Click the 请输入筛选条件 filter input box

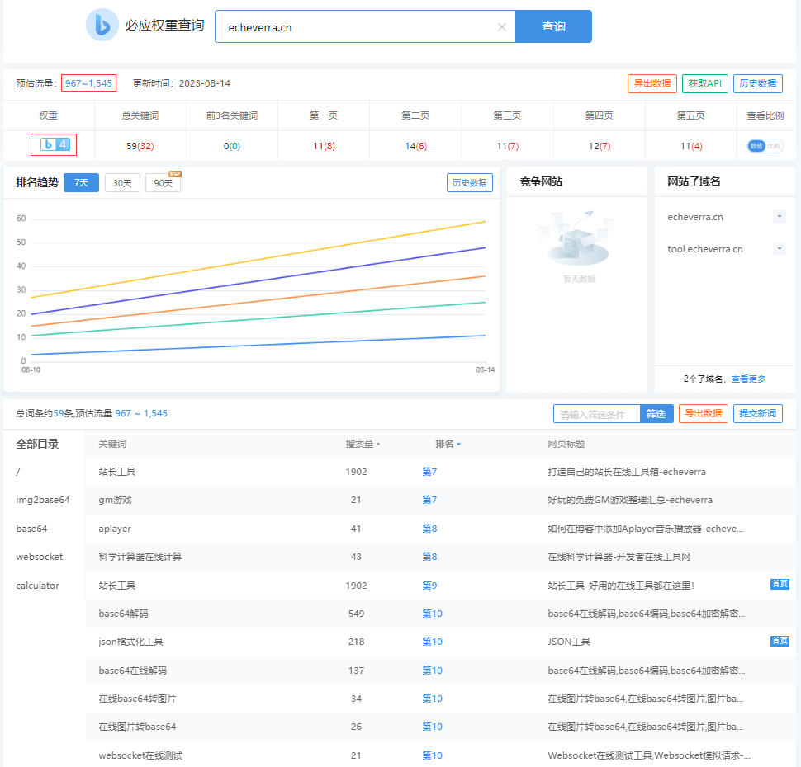(x=596, y=414)
